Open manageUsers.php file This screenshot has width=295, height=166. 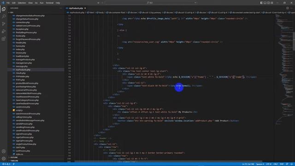click(x=24, y=63)
